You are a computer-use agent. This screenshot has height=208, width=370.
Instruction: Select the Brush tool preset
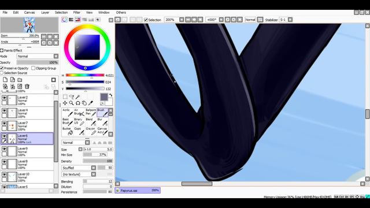(x=102, y=113)
